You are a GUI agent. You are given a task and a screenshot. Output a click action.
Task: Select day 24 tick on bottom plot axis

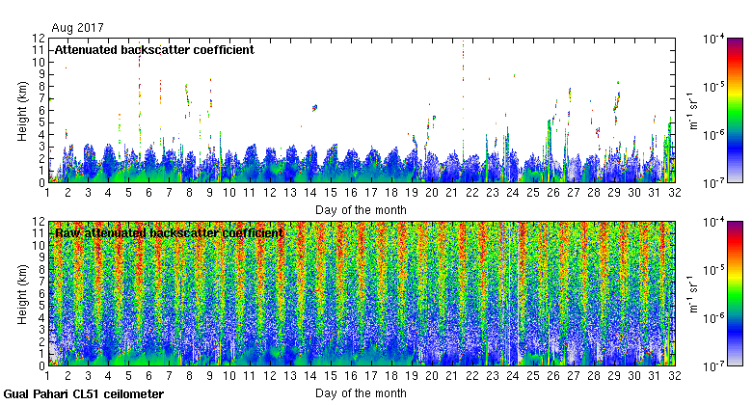pos(513,377)
